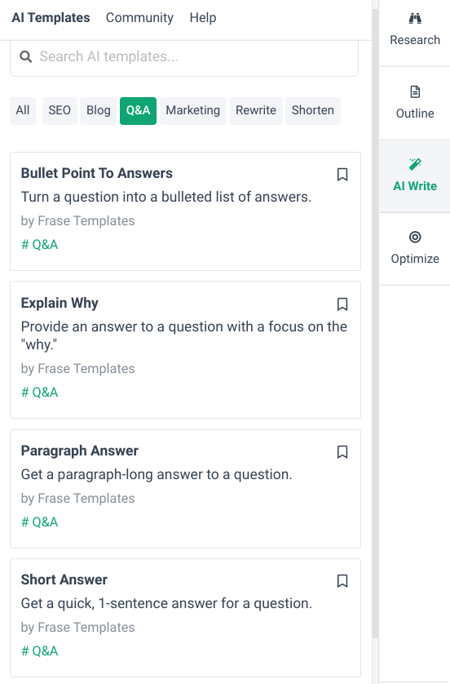
Task: Filter templates by Marketing
Action: coord(193,111)
